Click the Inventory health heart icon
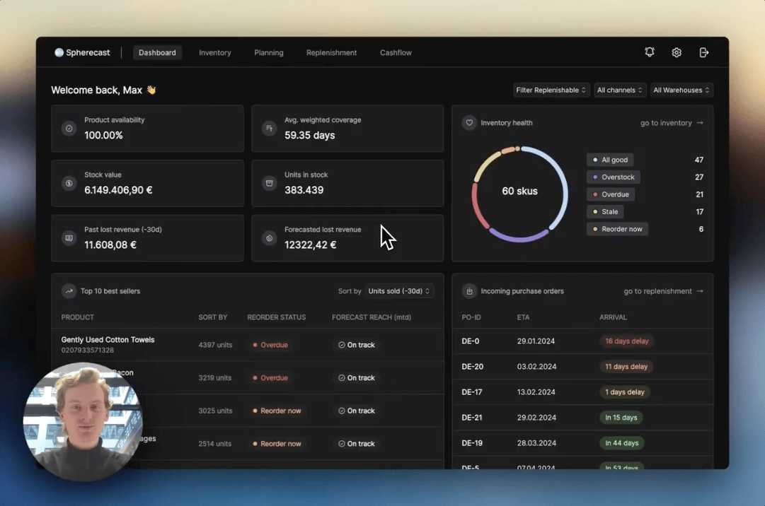765x506 pixels. (468, 123)
